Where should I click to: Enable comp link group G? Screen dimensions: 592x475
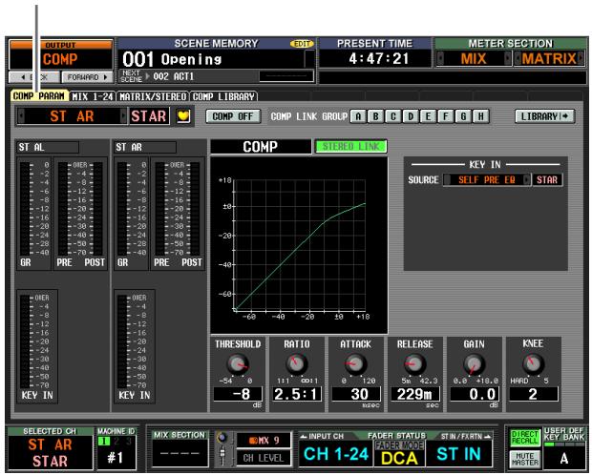pyautogui.click(x=463, y=116)
